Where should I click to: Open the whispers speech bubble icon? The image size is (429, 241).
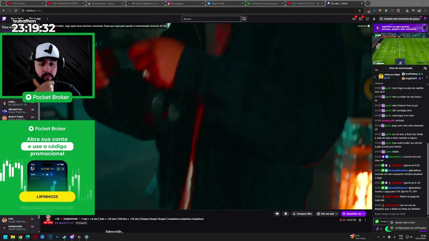point(367,19)
